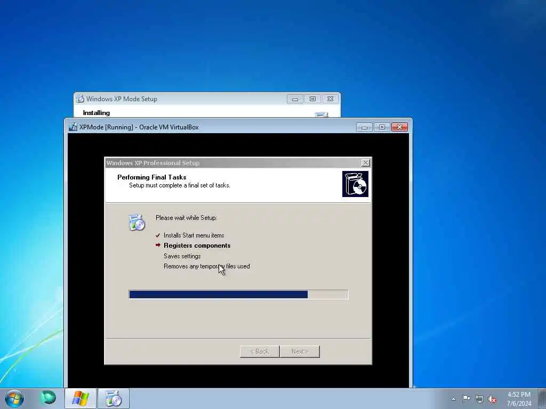Click the close X of Windows XP Professional Setup
The width and height of the screenshot is (546, 409).
tap(365, 163)
